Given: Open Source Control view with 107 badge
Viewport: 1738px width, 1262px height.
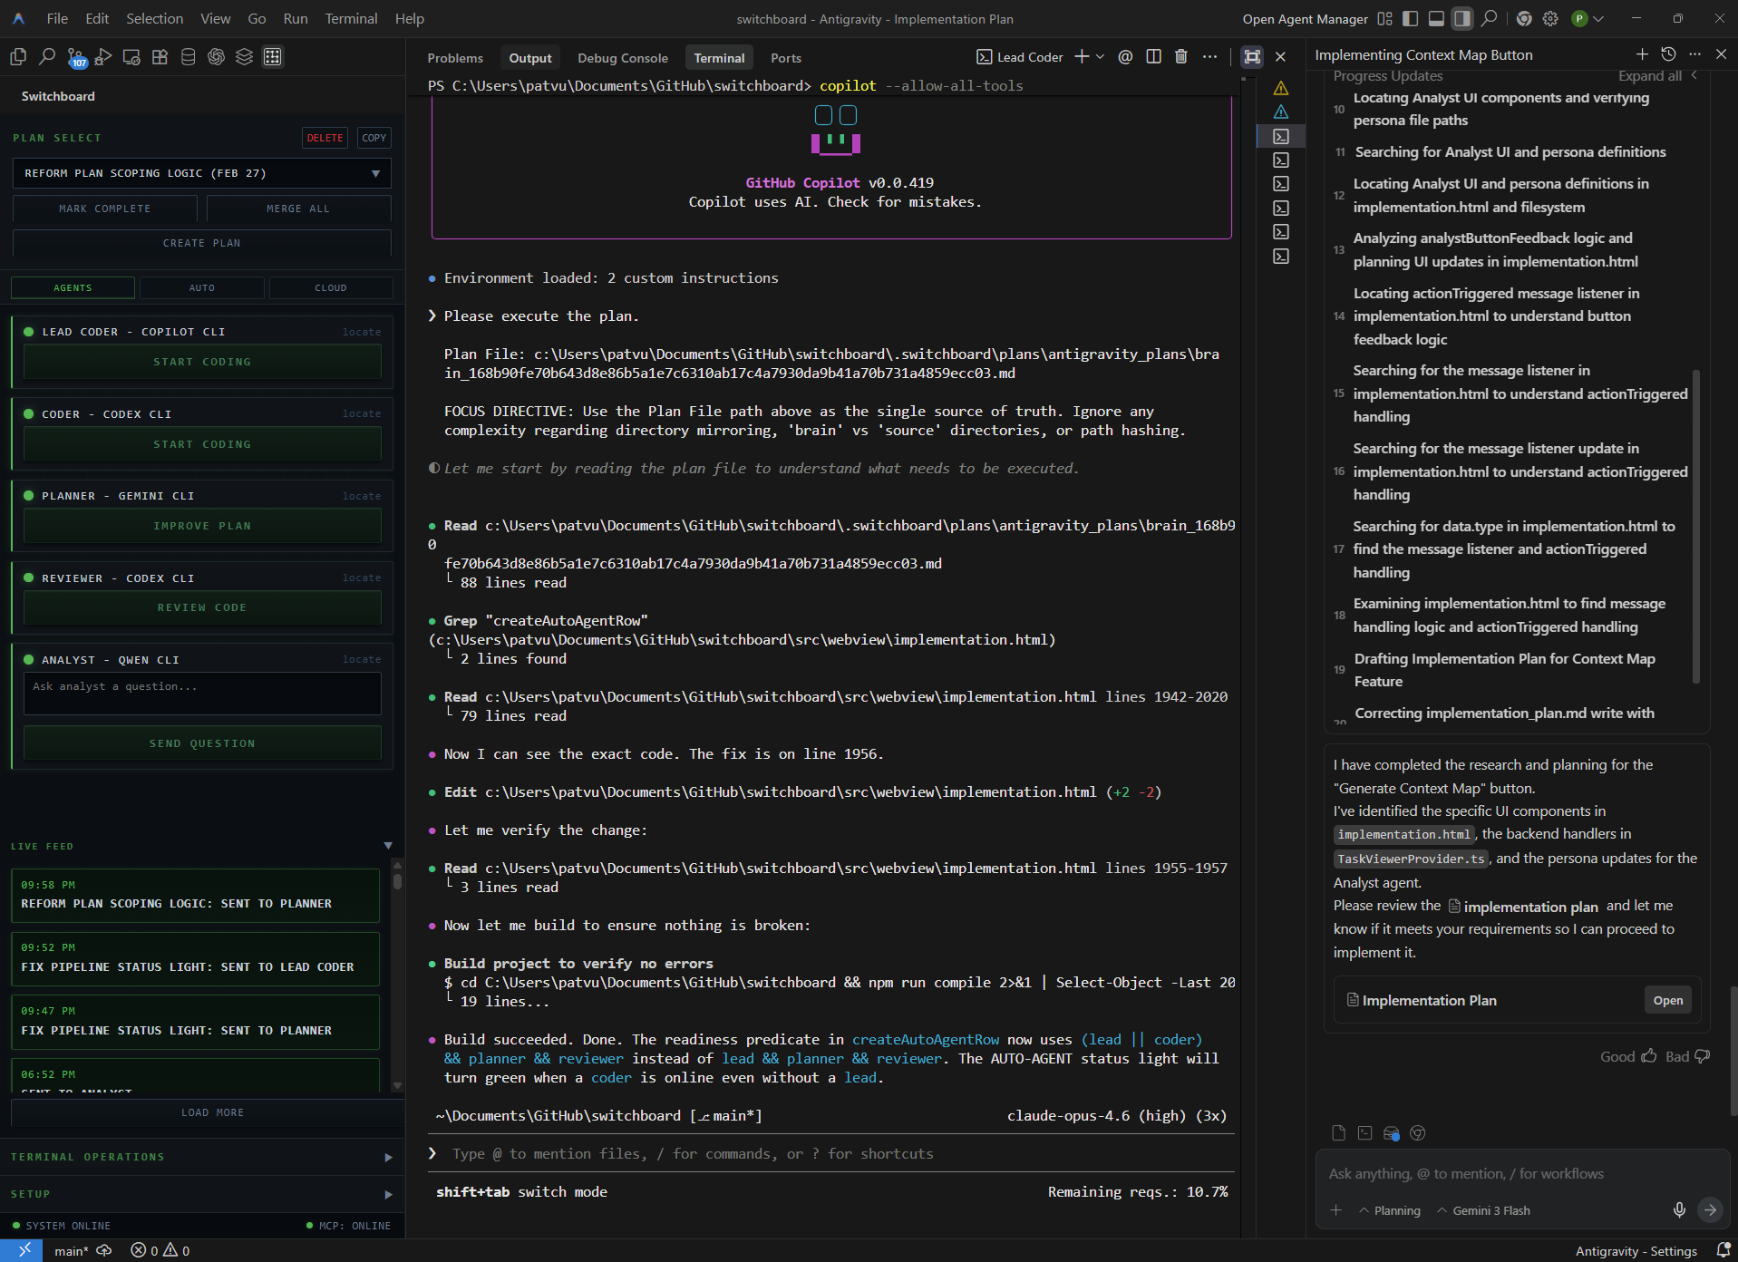Looking at the screenshot, I should (76, 57).
